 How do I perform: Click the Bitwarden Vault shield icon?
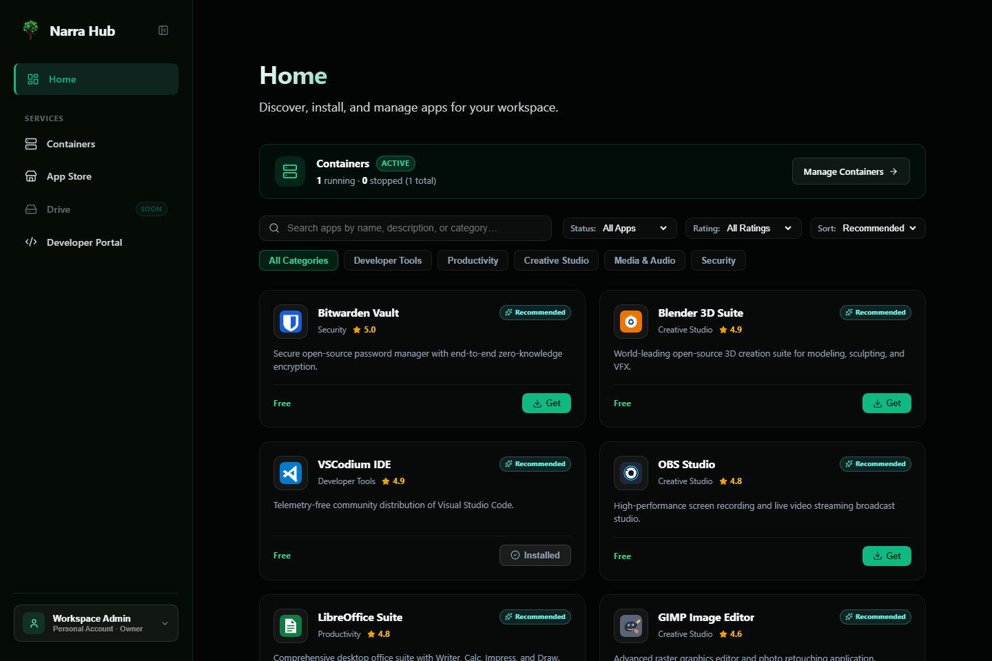tap(291, 322)
